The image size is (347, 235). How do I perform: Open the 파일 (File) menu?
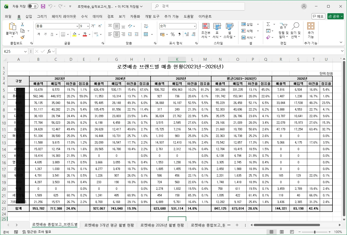(8, 16)
